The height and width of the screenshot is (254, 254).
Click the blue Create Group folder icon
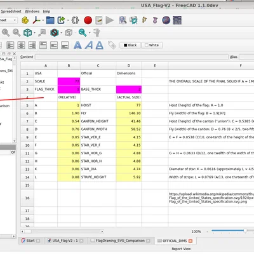(50, 20)
